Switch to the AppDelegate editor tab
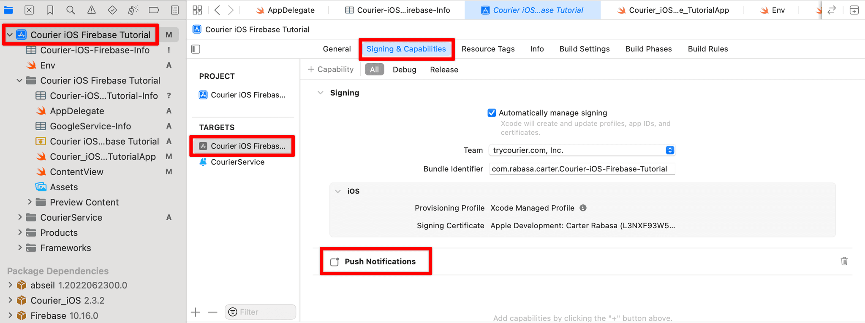865x323 pixels. pyautogui.click(x=286, y=10)
